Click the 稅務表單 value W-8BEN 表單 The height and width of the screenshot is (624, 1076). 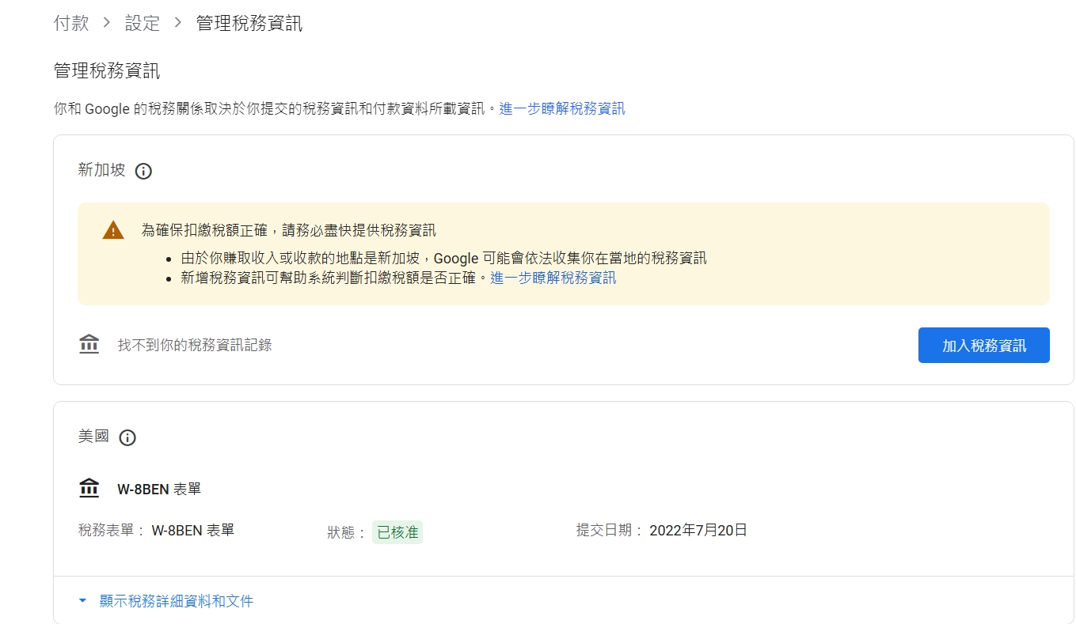[x=193, y=530]
